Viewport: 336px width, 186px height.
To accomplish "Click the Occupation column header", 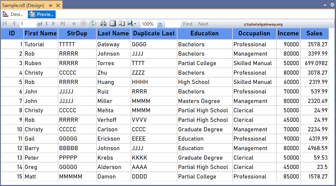I will tap(254, 34).
